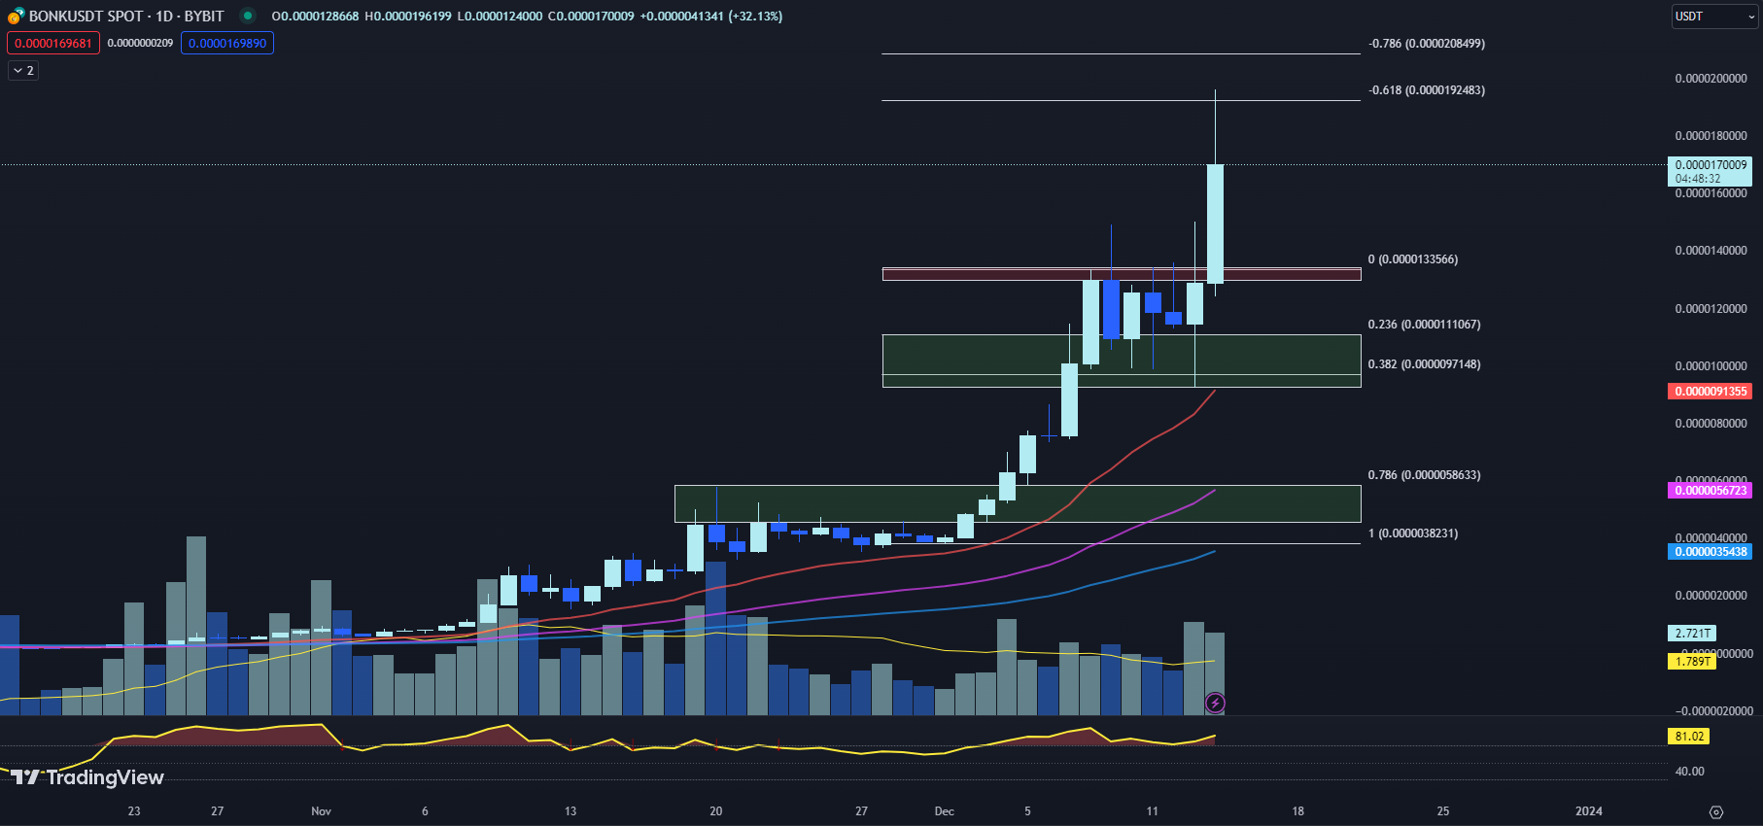The width and height of the screenshot is (1763, 826).
Task: Click the magenta moving average label 0.0000056723
Action: pyautogui.click(x=1711, y=491)
